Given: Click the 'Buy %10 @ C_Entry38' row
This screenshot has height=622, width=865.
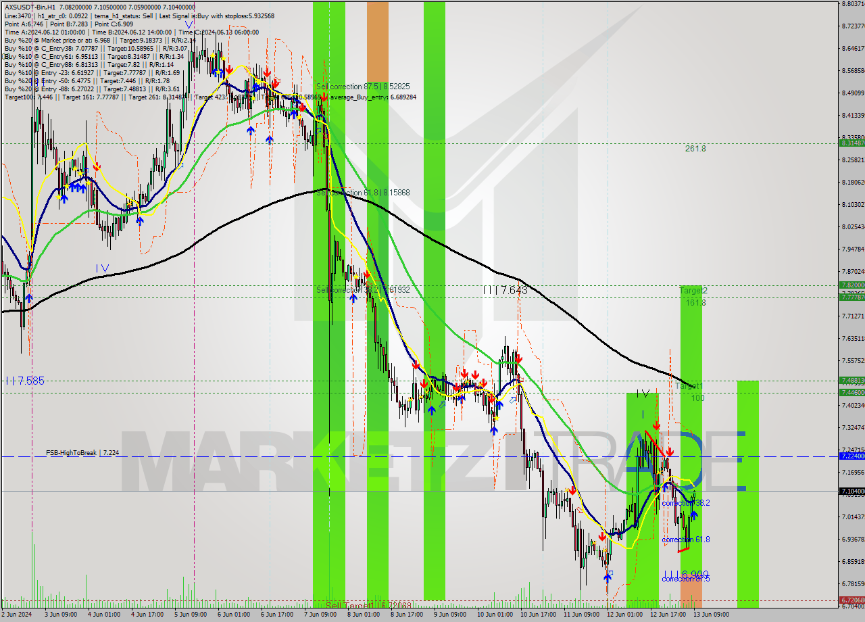Looking at the screenshot, I should tap(96, 48).
